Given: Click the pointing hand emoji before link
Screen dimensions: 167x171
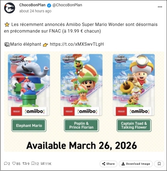Looking at the screenshot, I should [x=46, y=44].
